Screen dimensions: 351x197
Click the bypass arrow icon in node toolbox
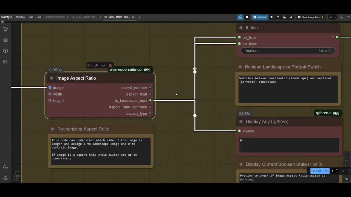tap(97, 65)
